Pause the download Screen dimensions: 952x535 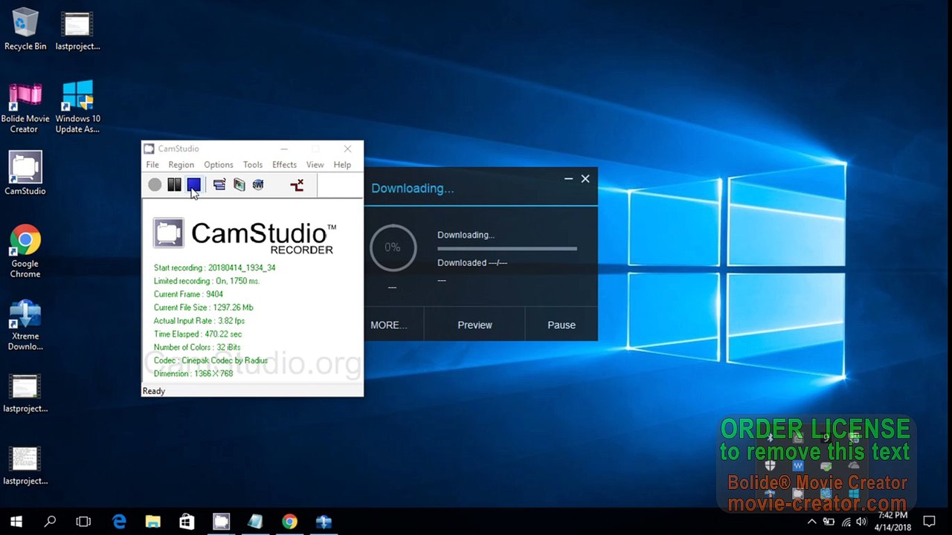(x=562, y=325)
